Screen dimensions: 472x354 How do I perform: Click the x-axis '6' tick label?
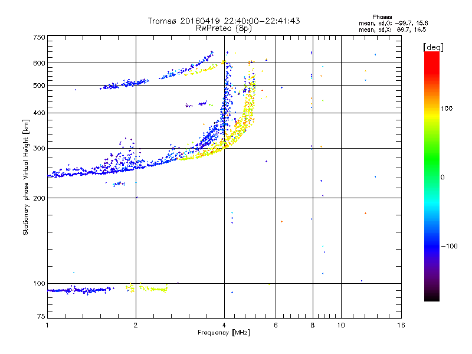click(276, 325)
